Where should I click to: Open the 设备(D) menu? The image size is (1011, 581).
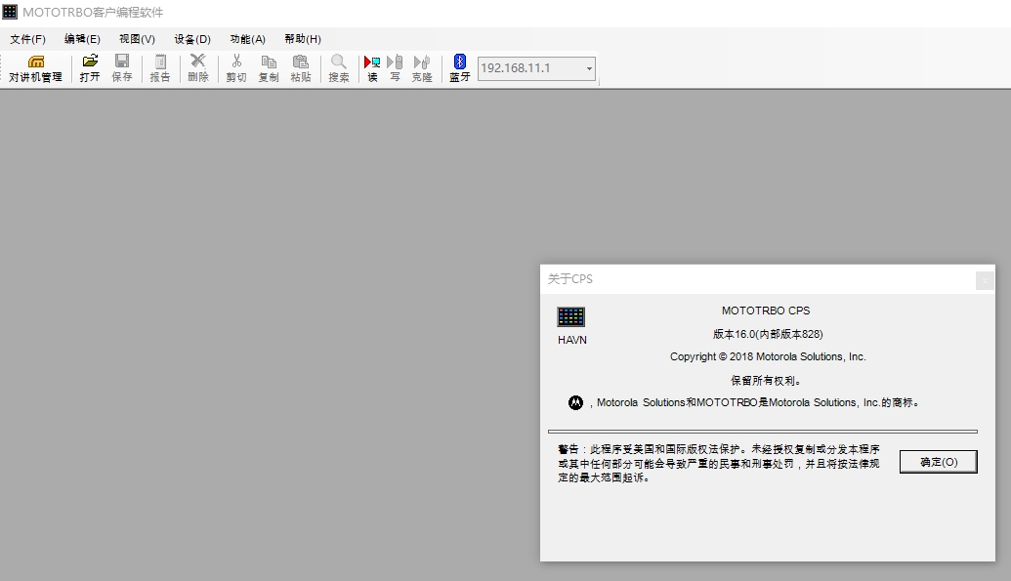click(x=192, y=39)
